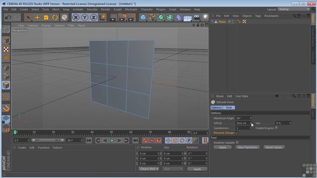Open the Sculpt menu

pyautogui.click(x=117, y=9)
